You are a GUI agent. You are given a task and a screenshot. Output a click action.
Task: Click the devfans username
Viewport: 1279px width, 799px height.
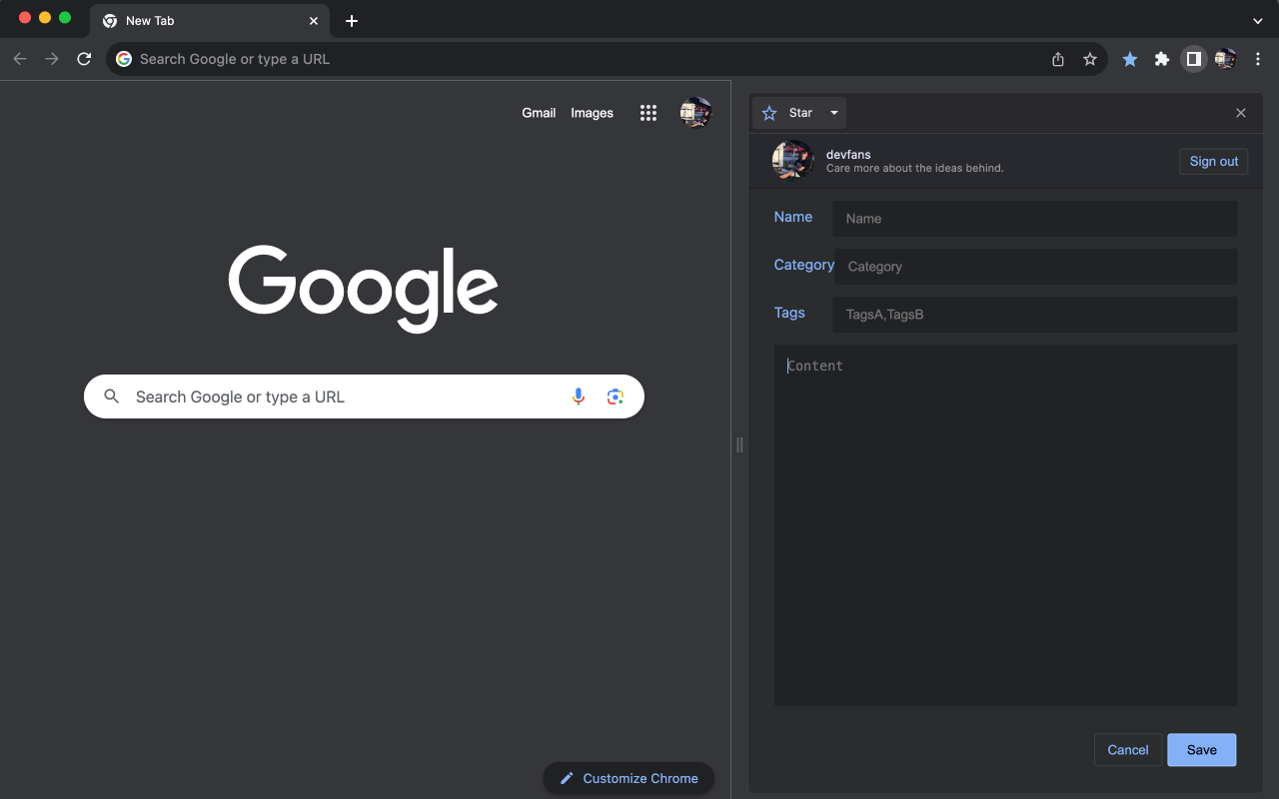(x=848, y=155)
